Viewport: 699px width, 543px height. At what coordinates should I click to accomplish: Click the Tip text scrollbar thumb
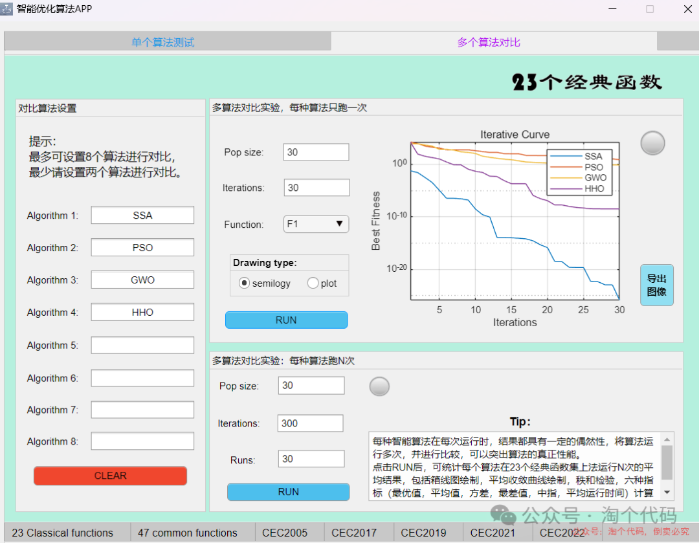(667, 462)
